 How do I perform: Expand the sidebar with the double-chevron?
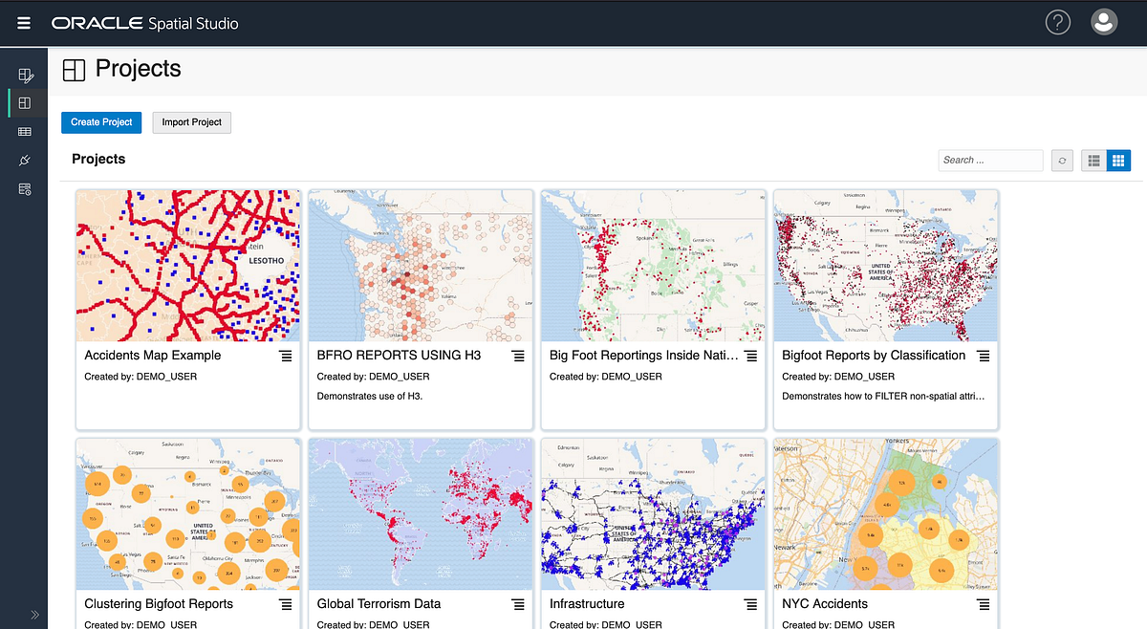coord(34,615)
